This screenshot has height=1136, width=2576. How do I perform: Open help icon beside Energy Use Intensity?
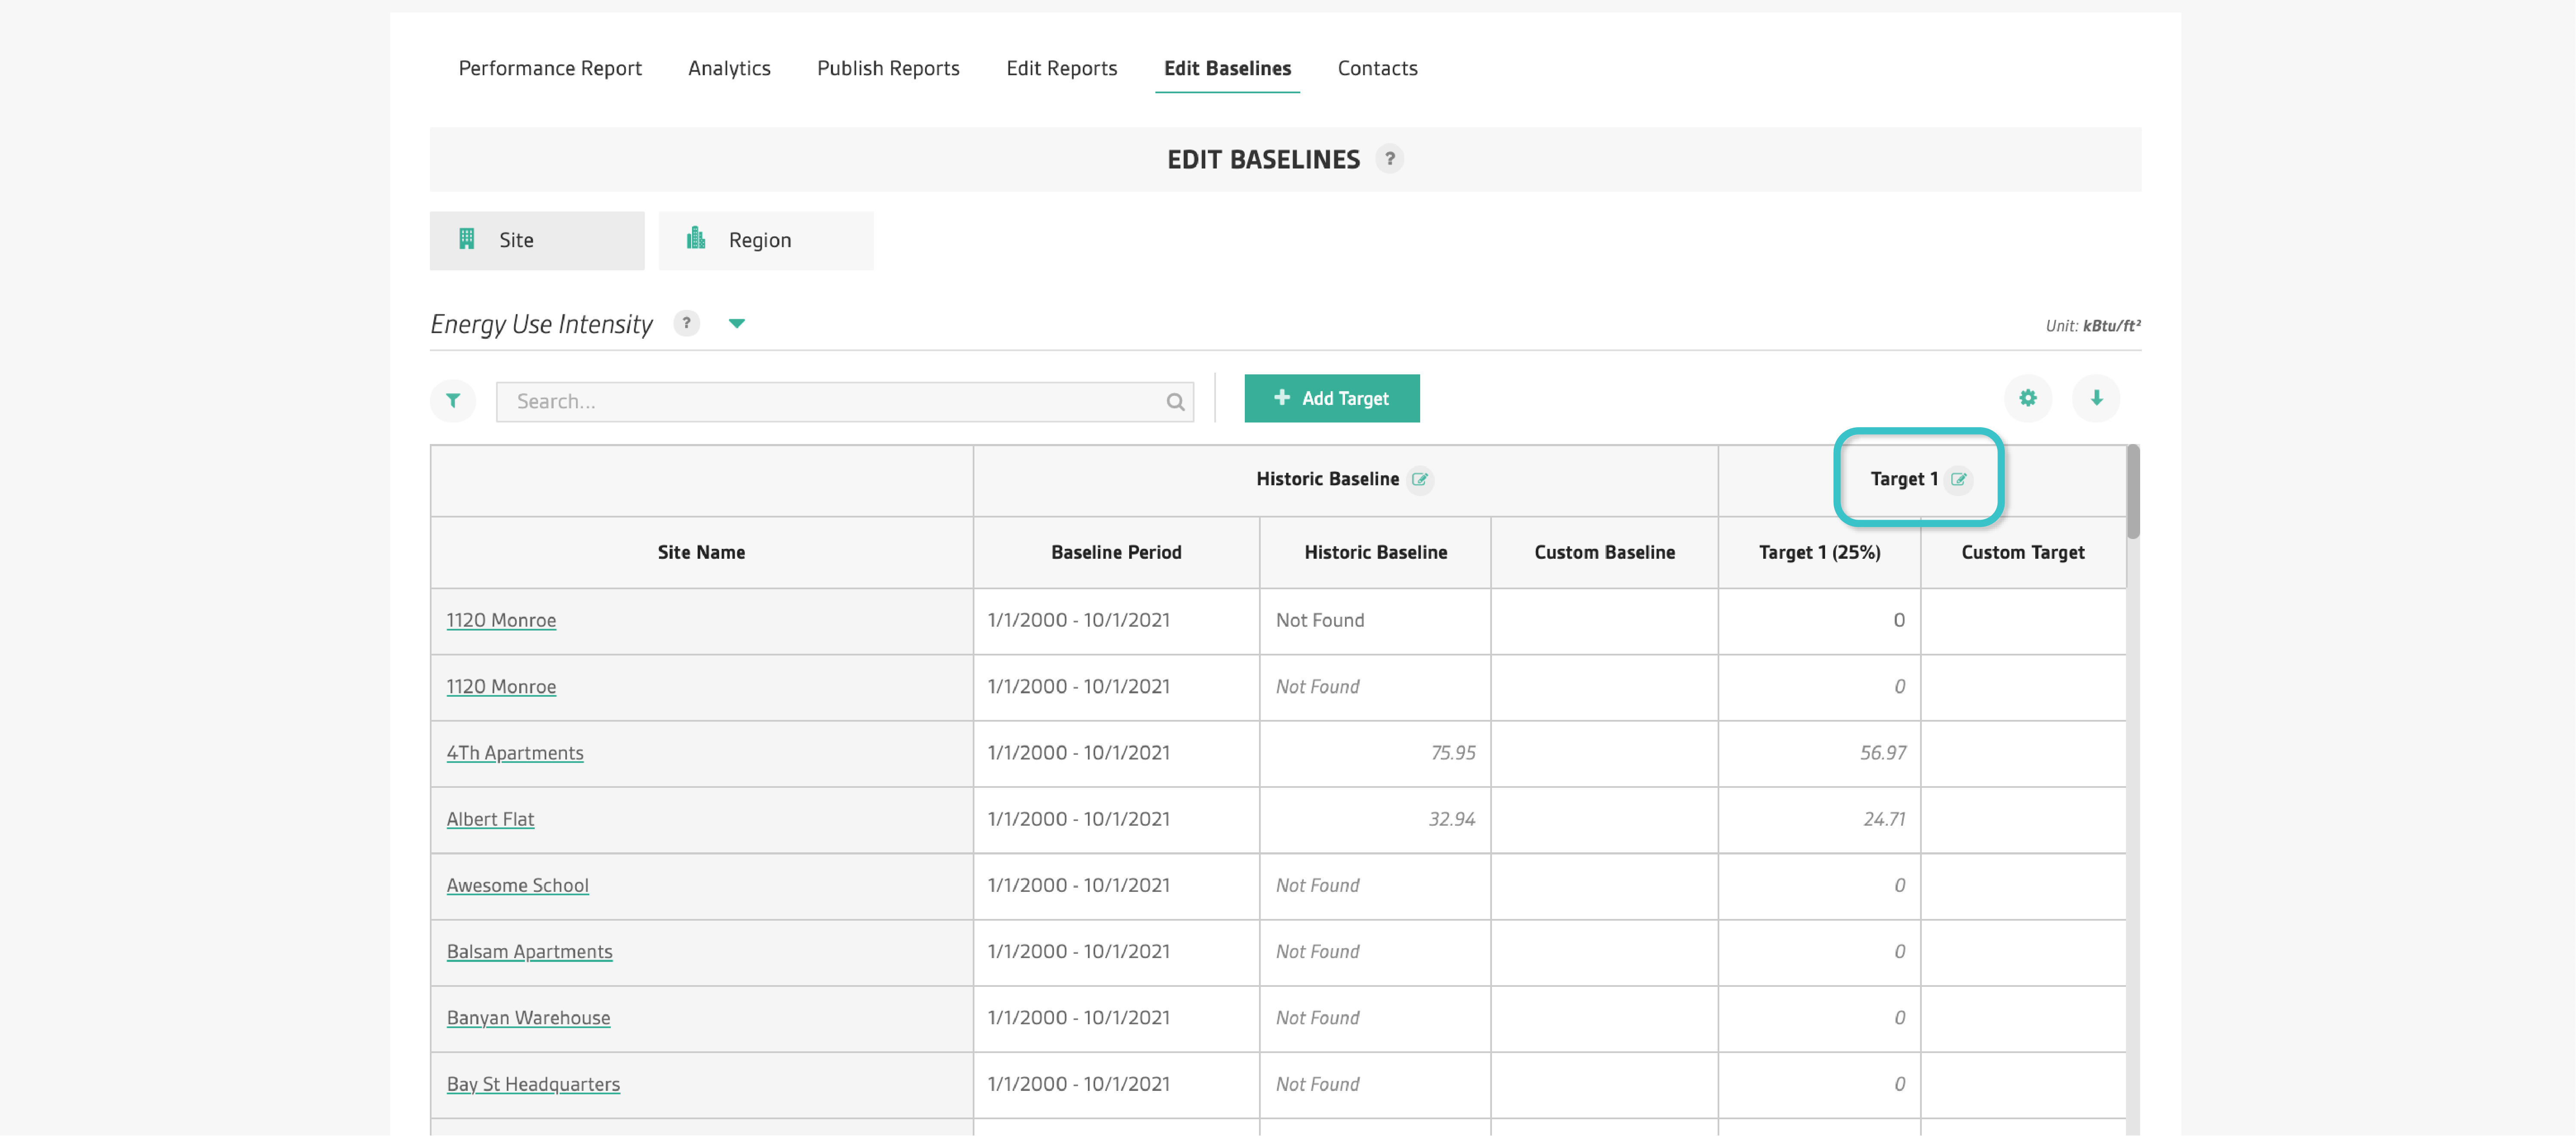pos(686,323)
